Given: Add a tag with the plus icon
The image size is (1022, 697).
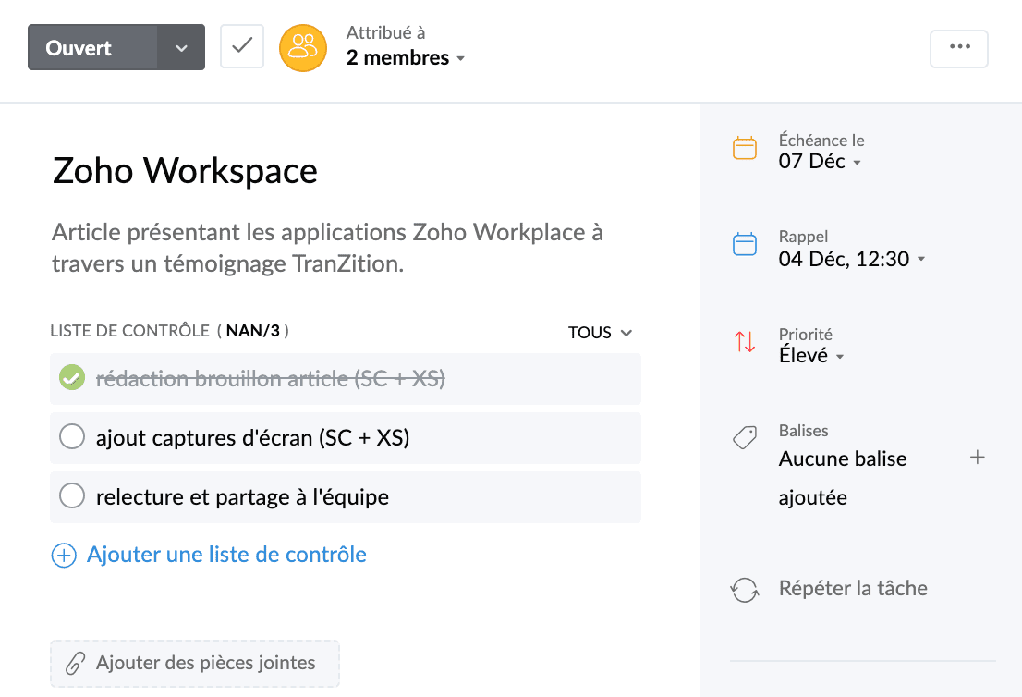Looking at the screenshot, I should click(x=977, y=457).
